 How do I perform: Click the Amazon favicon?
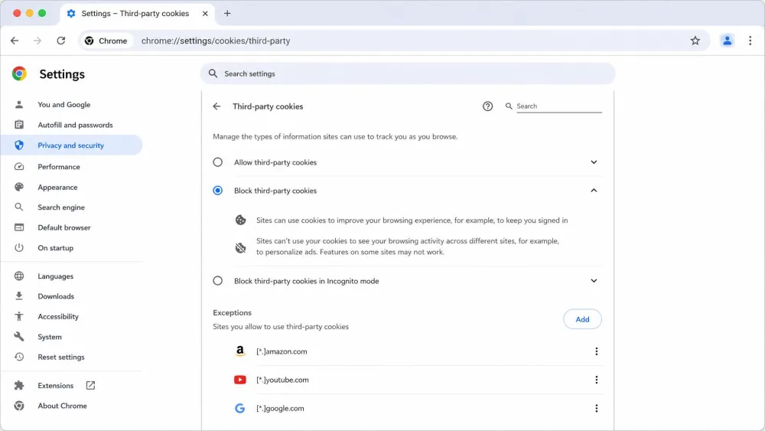(x=240, y=351)
